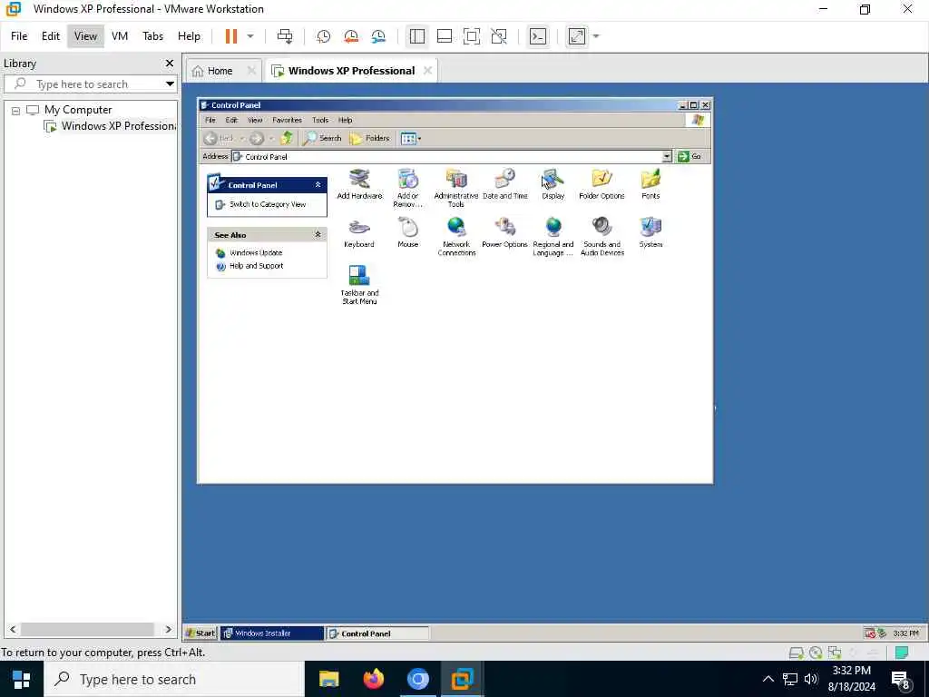Image resolution: width=929 pixels, height=697 pixels.
Task: Revert VM to previous snapshot icon
Action: pyautogui.click(x=351, y=36)
